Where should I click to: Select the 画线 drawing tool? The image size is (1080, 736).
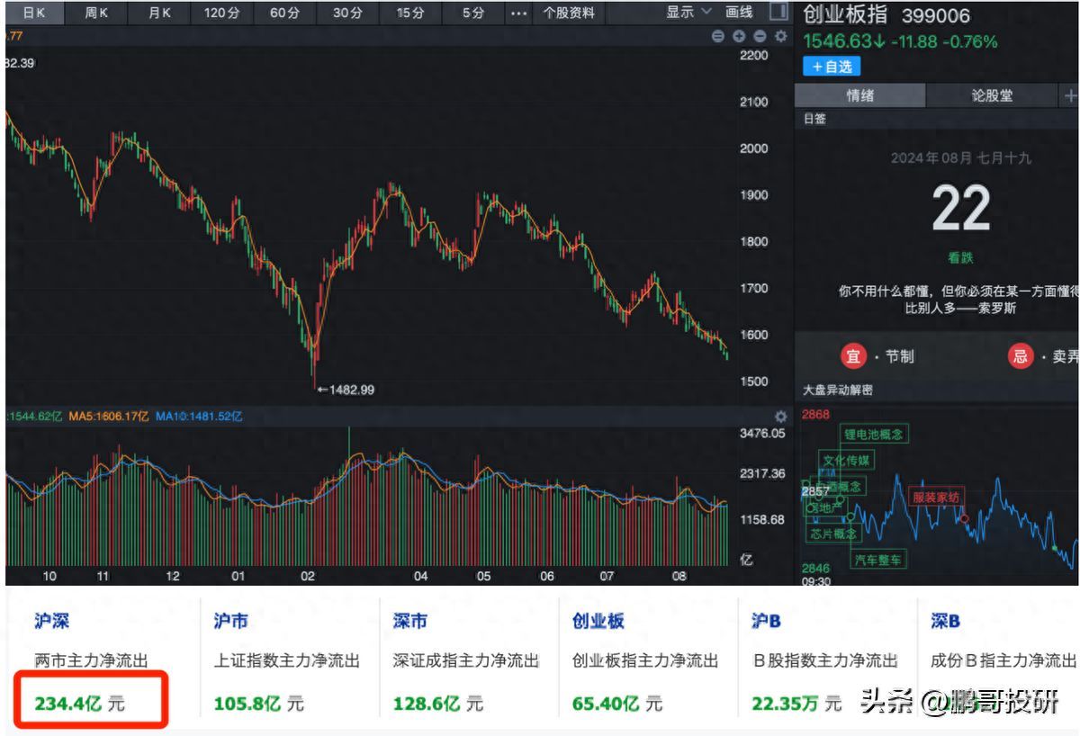tap(738, 12)
